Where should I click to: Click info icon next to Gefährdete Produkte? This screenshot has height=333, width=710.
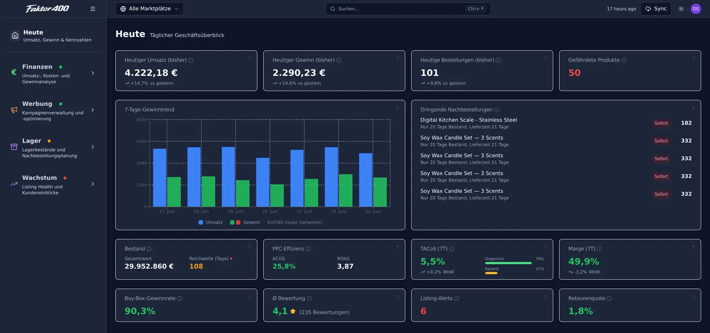[x=624, y=60]
